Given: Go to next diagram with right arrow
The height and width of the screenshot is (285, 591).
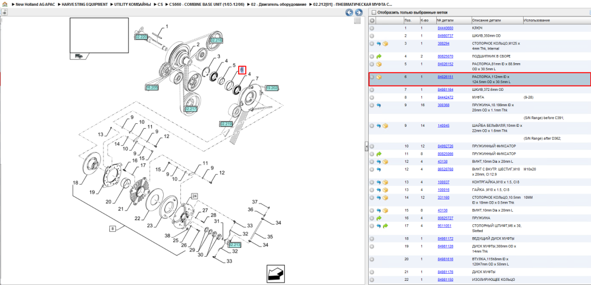Looking at the screenshot, I should (x=359, y=12).
